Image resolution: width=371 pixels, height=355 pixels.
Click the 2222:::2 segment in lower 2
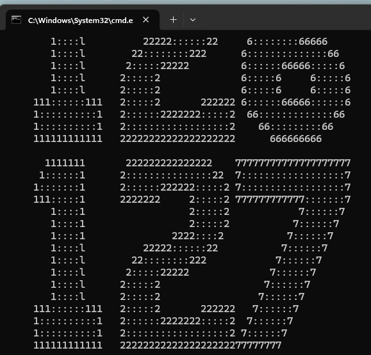tap(198, 236)
